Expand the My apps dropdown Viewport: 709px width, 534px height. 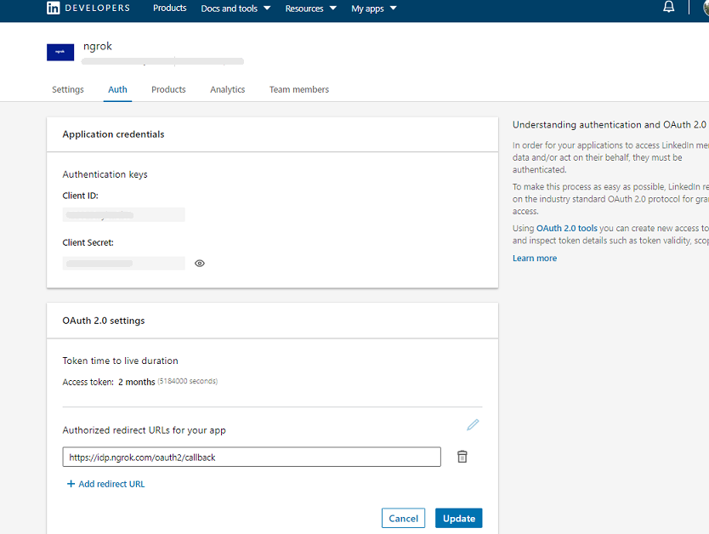tap(373, 9)
